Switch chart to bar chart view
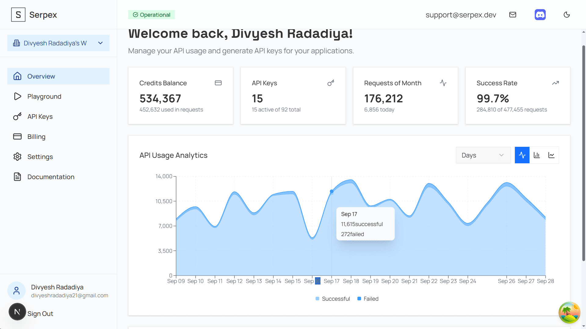Image resolution: width=586 pixels, height=329 pixels. click(537, 155)
